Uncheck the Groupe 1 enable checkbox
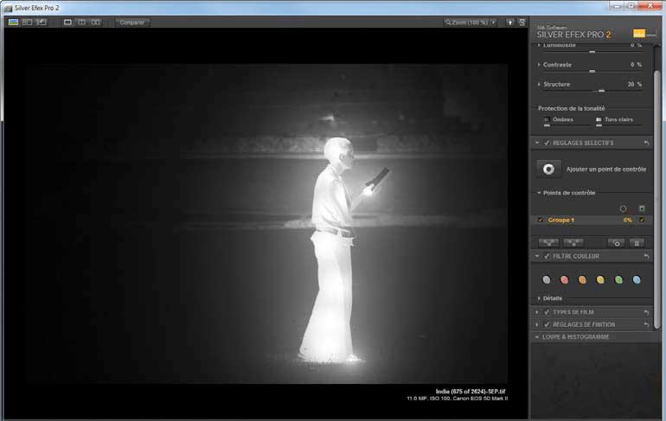 (x=541, y=220)
